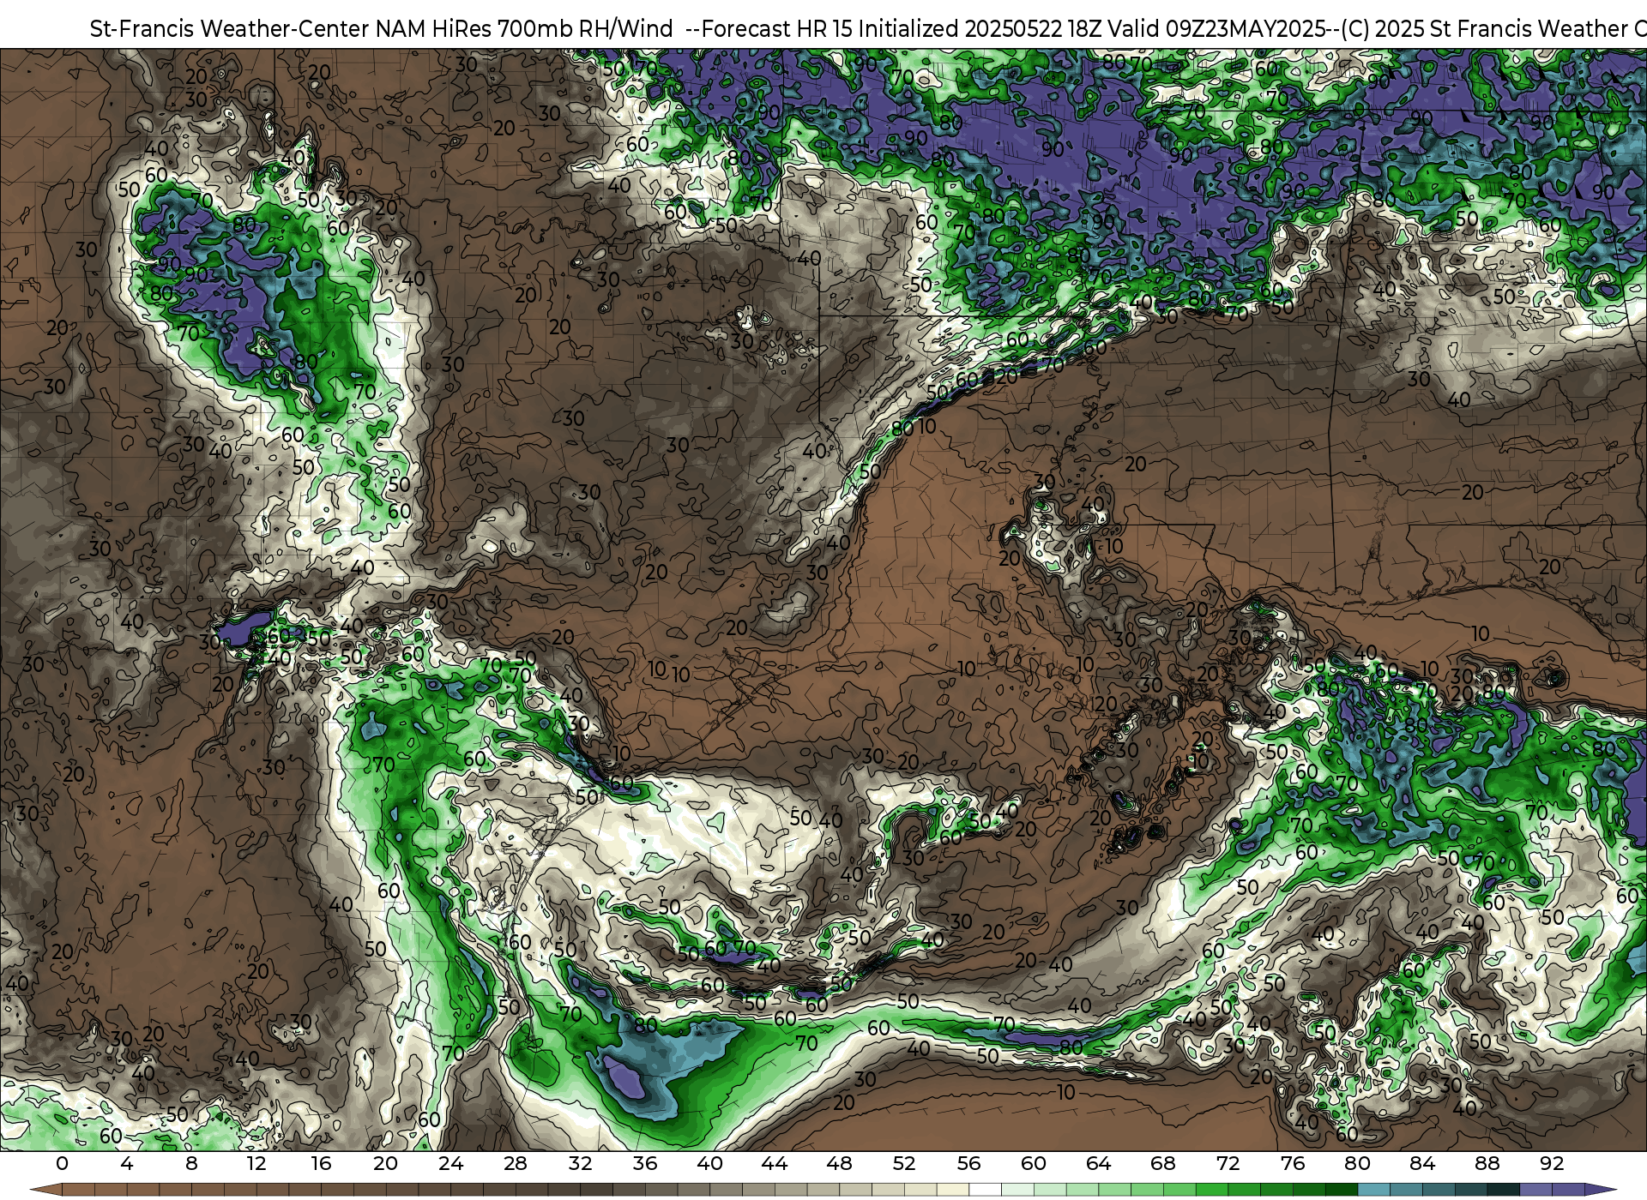Click the colorbar label 8

tap(191, 1163)
